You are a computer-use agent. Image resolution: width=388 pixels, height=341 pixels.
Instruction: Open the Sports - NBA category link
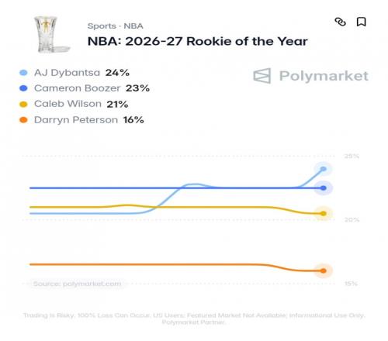pos(115,26)
